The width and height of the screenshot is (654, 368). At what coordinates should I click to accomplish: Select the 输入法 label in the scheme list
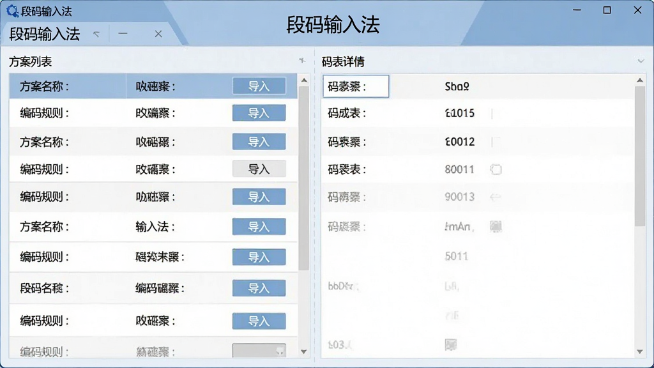pos(155,227)
